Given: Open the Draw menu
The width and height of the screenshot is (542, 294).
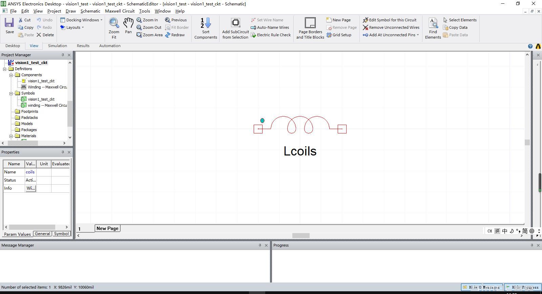Looking at the screenshot, I should point(71,11).
